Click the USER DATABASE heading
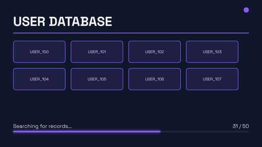Image resolution: width=262 pixels, height=147 pixels. coord(63,21)
